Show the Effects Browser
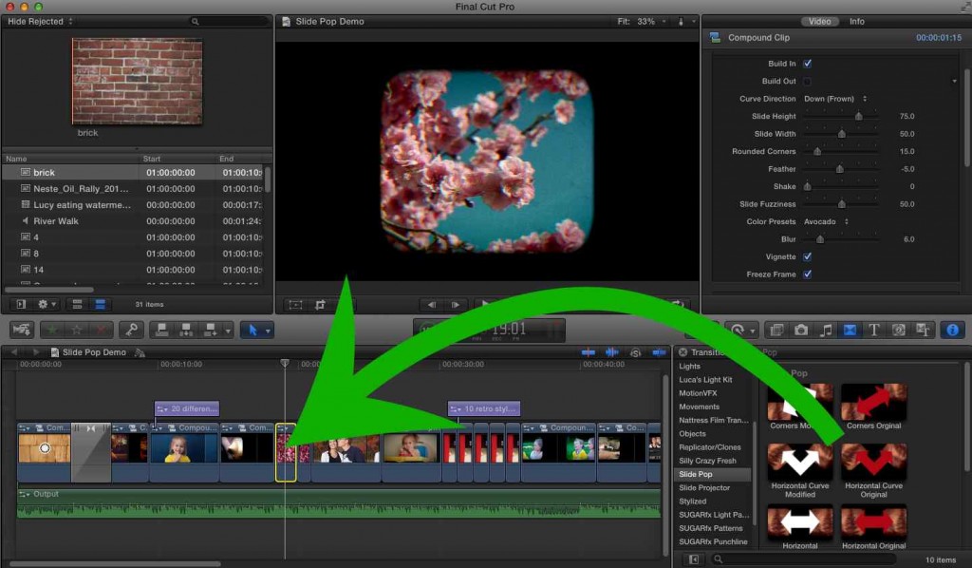972x568 pixels. click(x=776, y=330)
